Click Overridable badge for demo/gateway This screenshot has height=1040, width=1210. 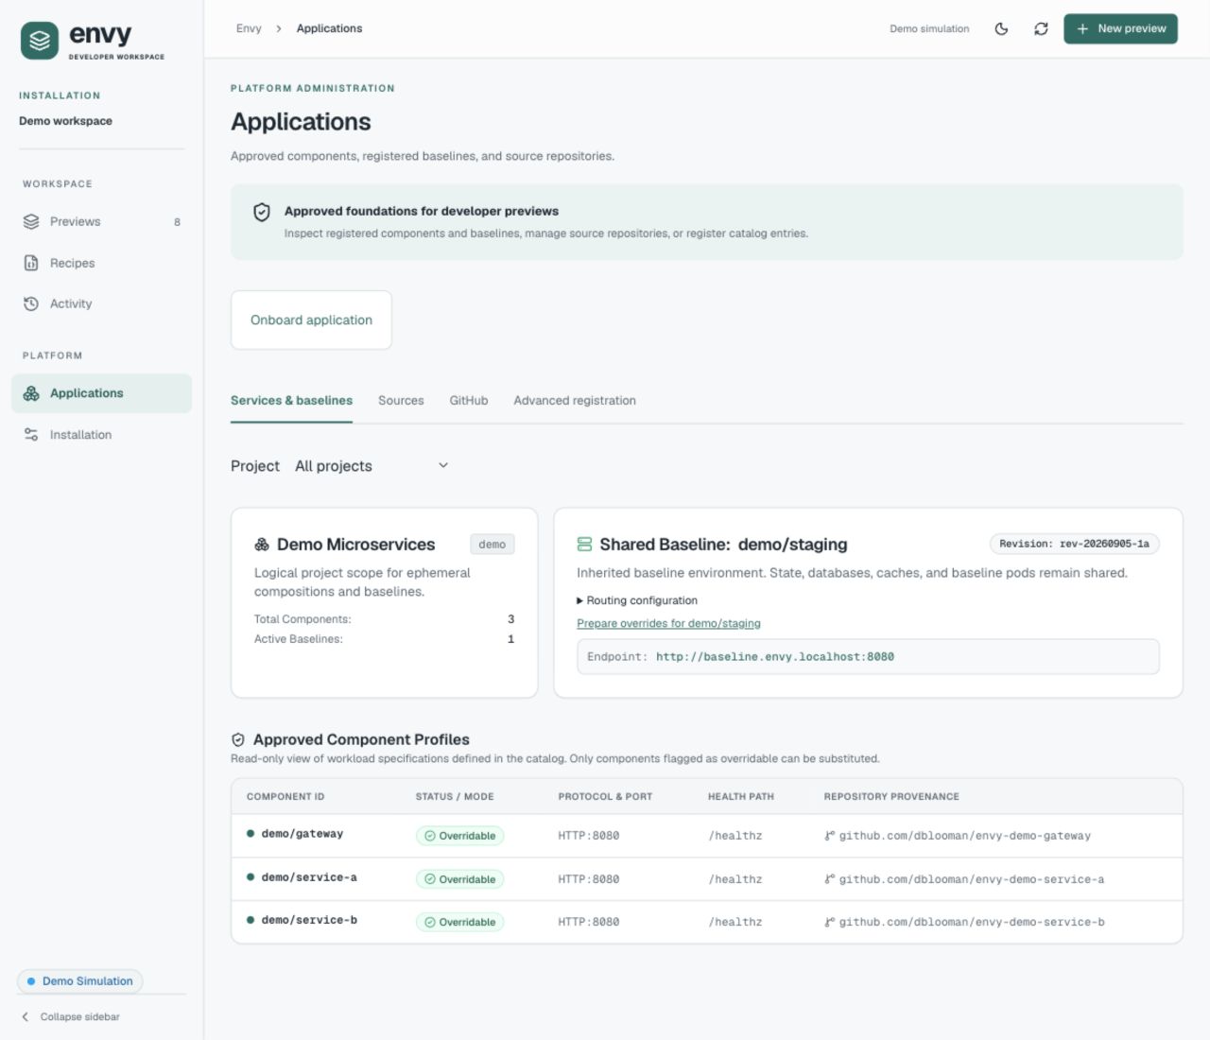(459, 836)
